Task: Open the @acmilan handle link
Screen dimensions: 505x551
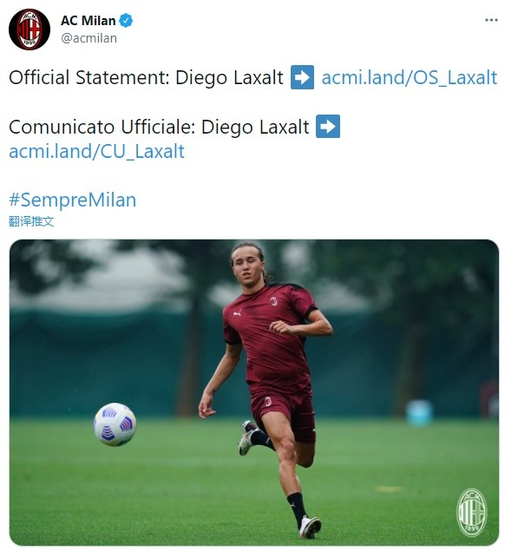Action: tap(89, 38)
